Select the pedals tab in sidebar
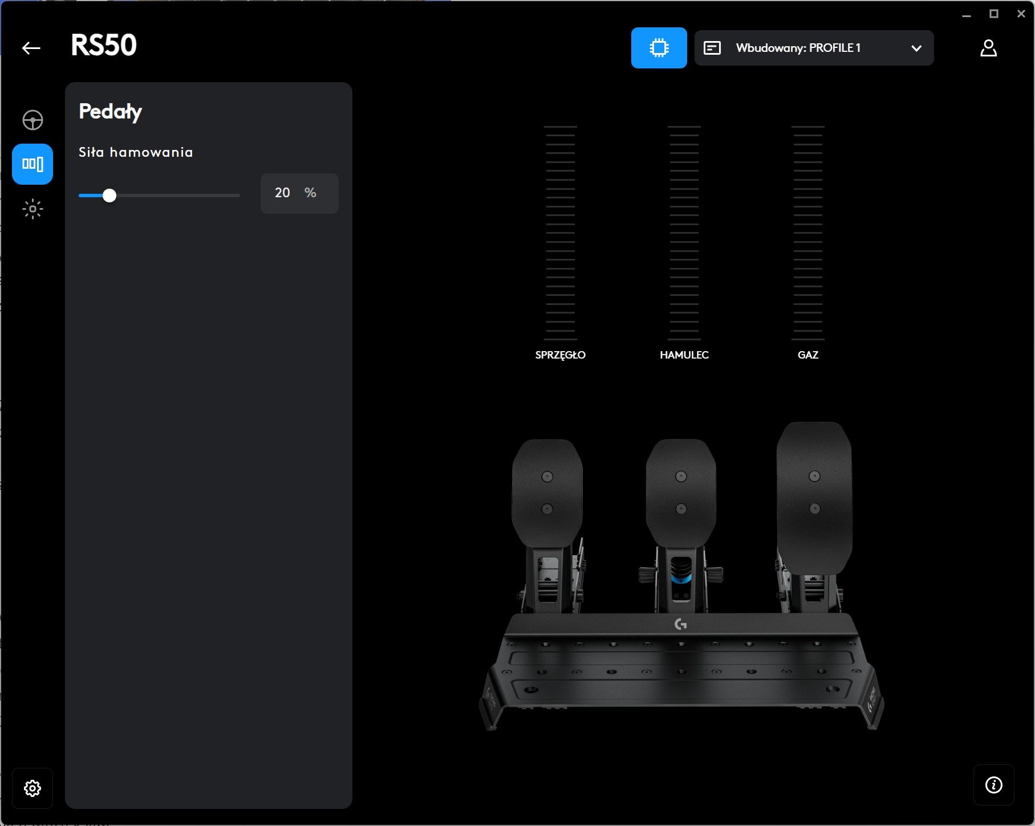 (x=33, y=164)
